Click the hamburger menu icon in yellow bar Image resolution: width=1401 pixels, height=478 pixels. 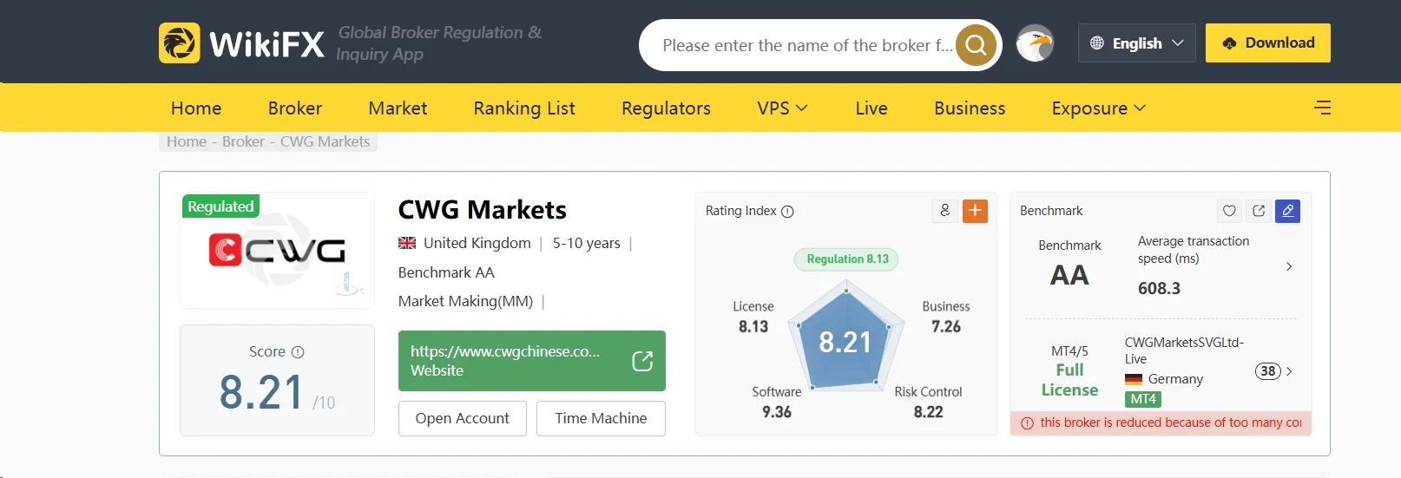click(x=1322, y=108)
